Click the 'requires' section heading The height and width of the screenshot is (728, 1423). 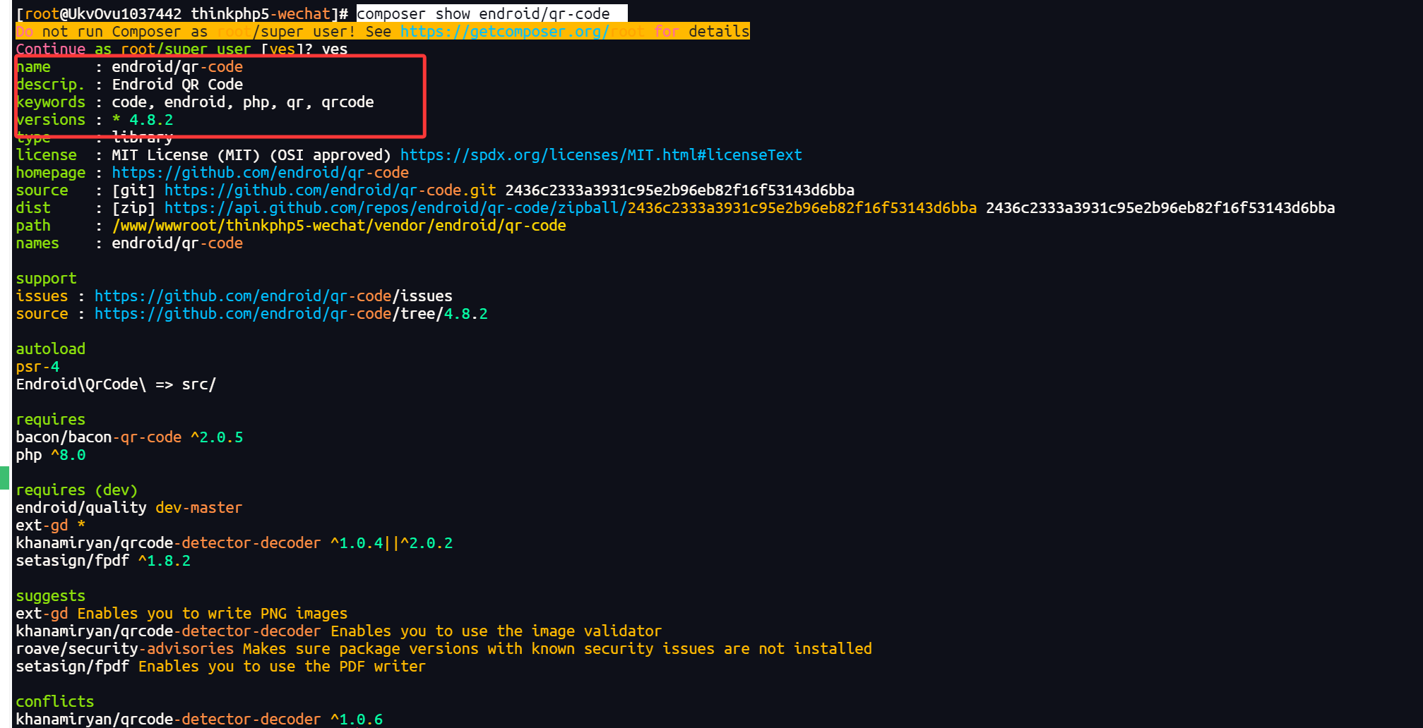point(50,420)
